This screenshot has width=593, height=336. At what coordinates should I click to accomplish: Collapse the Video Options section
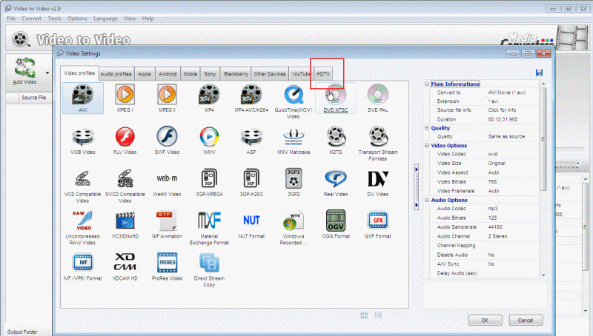pyautogui.click(x=427, y=145)
